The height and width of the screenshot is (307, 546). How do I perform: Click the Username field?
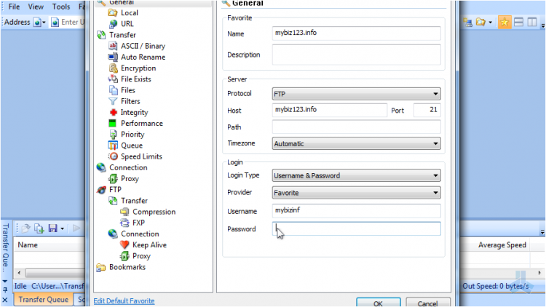pyautogui.click(x=356, y=211)
